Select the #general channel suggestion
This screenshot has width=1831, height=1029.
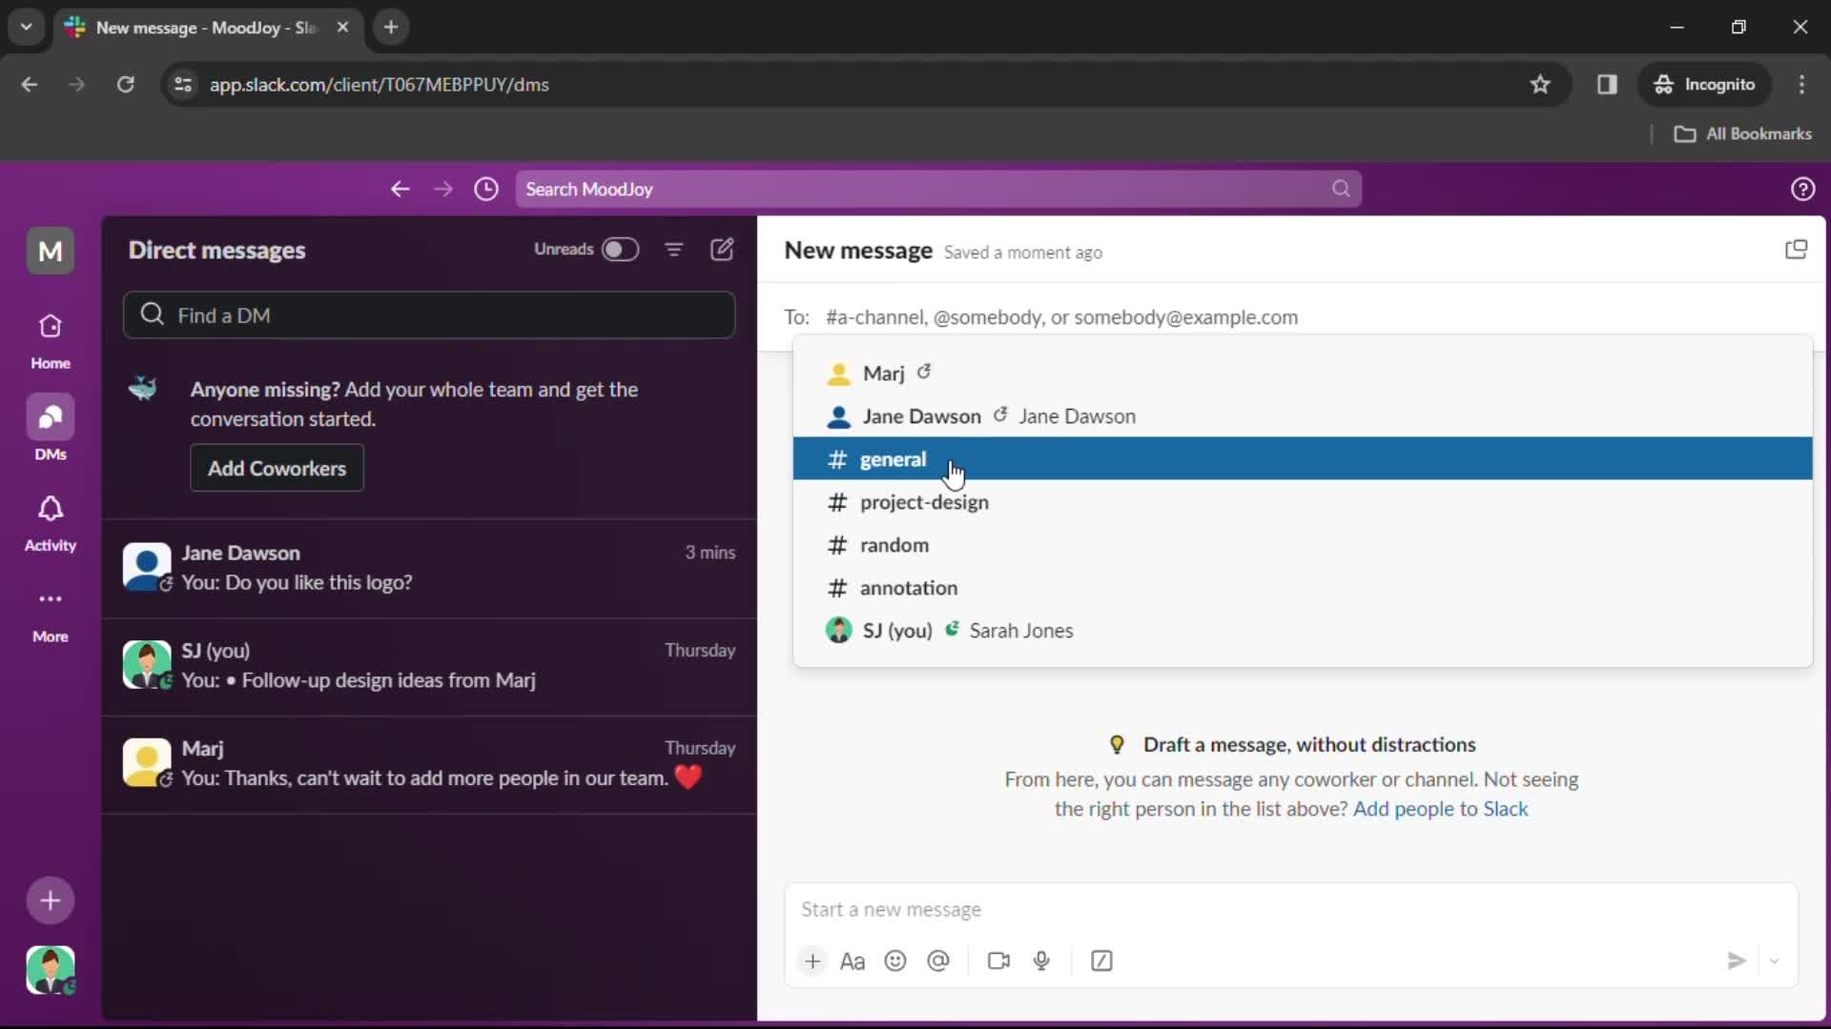[x=1303, y=459]
